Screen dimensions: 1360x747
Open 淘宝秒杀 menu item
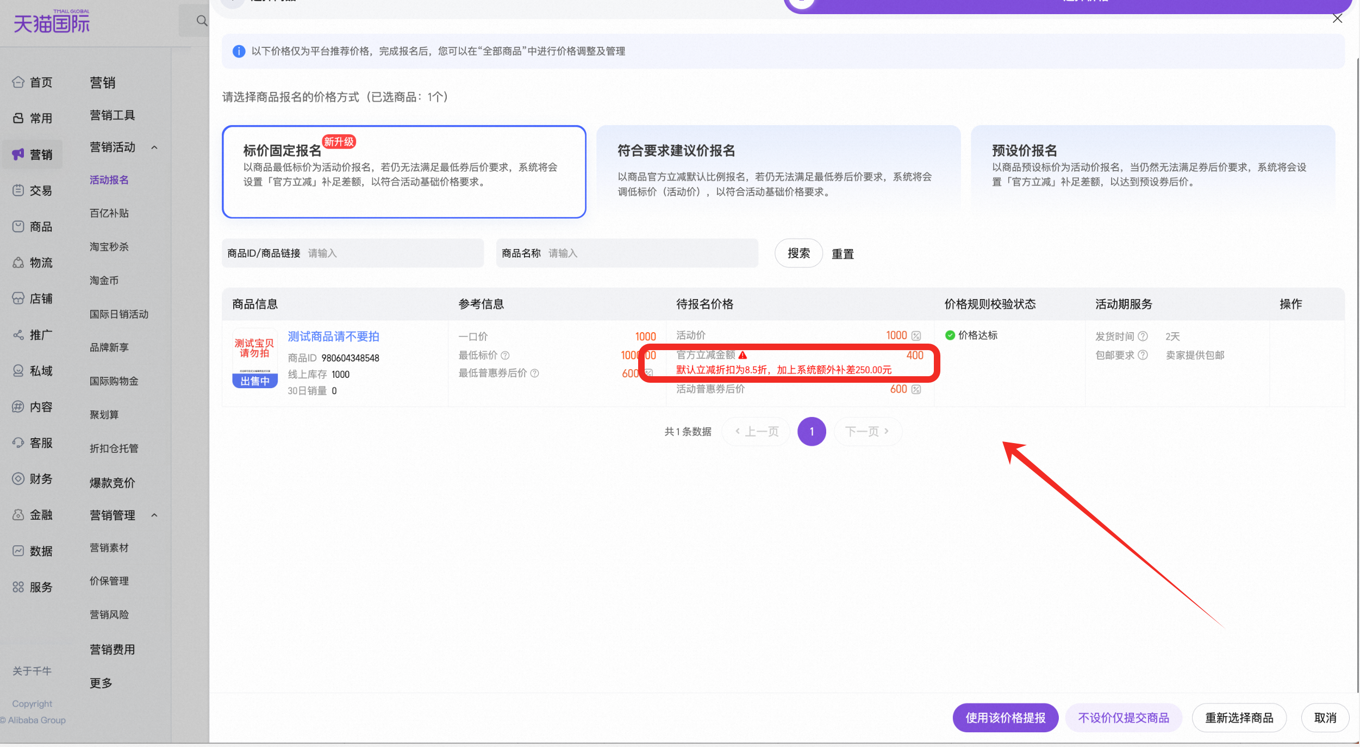[109, 247]
